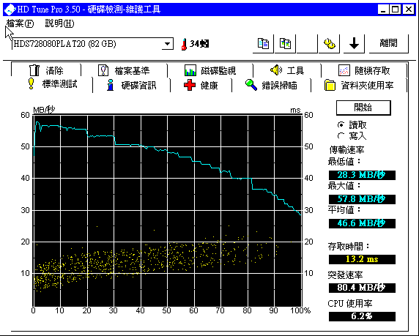419x336 pixels.
Task: Switch to the 標準測試 tab
Action: (52, 84)
